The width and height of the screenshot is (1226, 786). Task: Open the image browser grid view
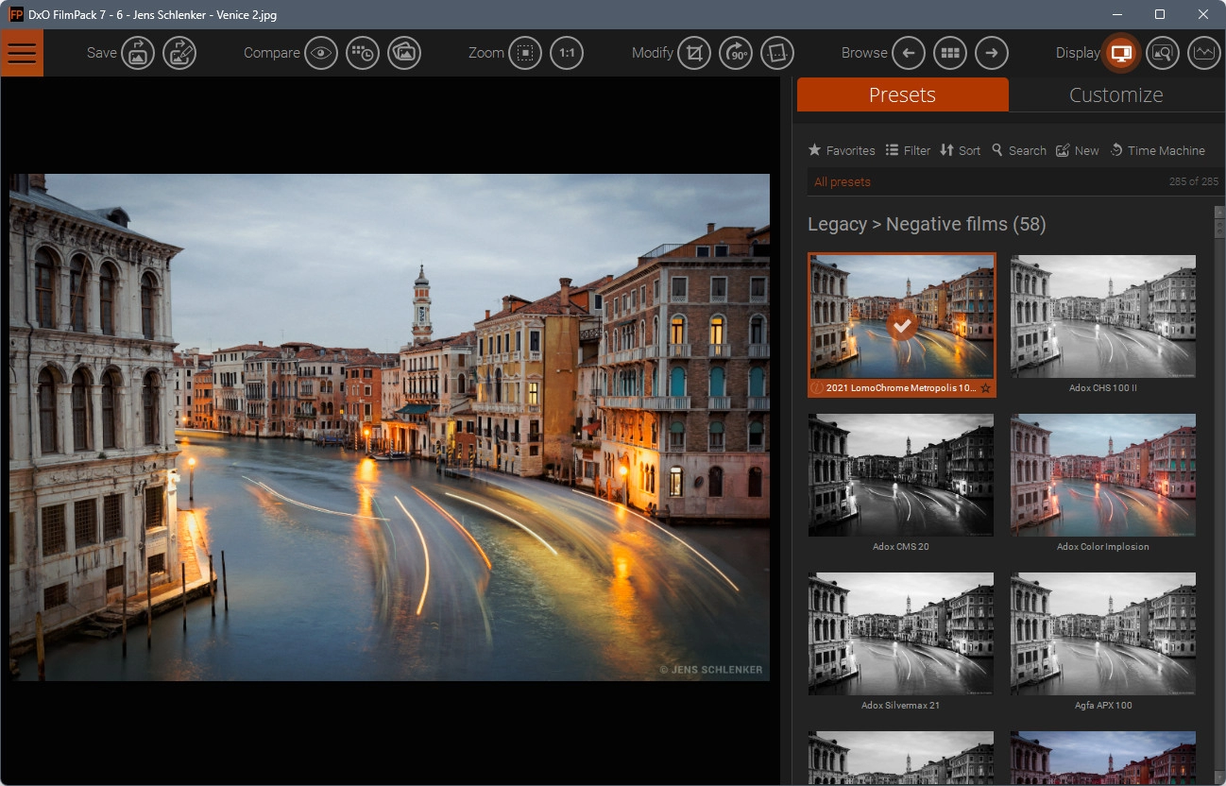pos(950,53)
